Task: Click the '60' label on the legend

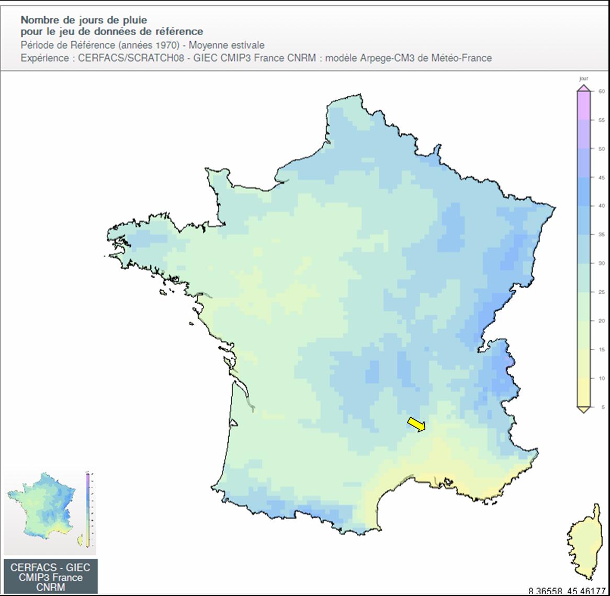Action: 601,91
